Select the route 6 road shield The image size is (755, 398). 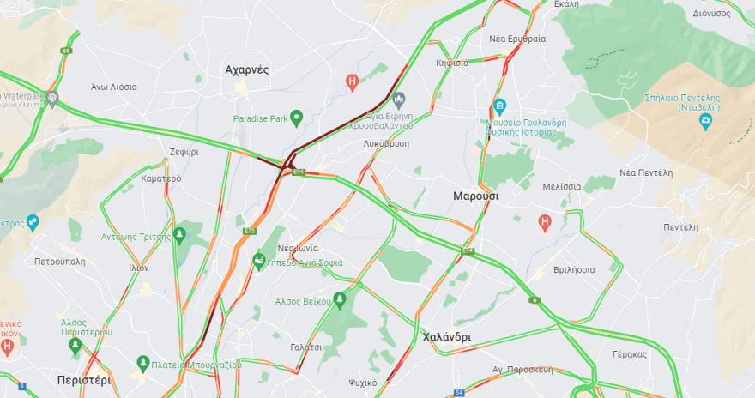(x=535, y=300)
